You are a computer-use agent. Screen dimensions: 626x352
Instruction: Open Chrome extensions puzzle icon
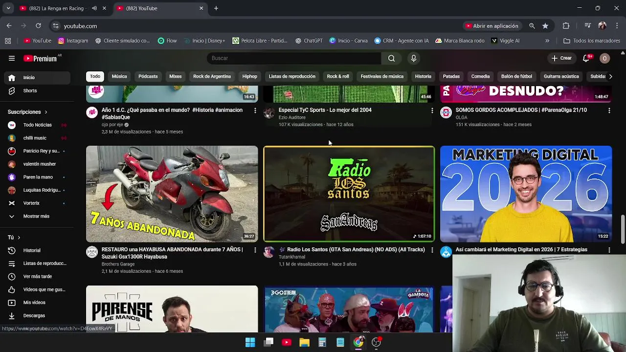point(566,26)
